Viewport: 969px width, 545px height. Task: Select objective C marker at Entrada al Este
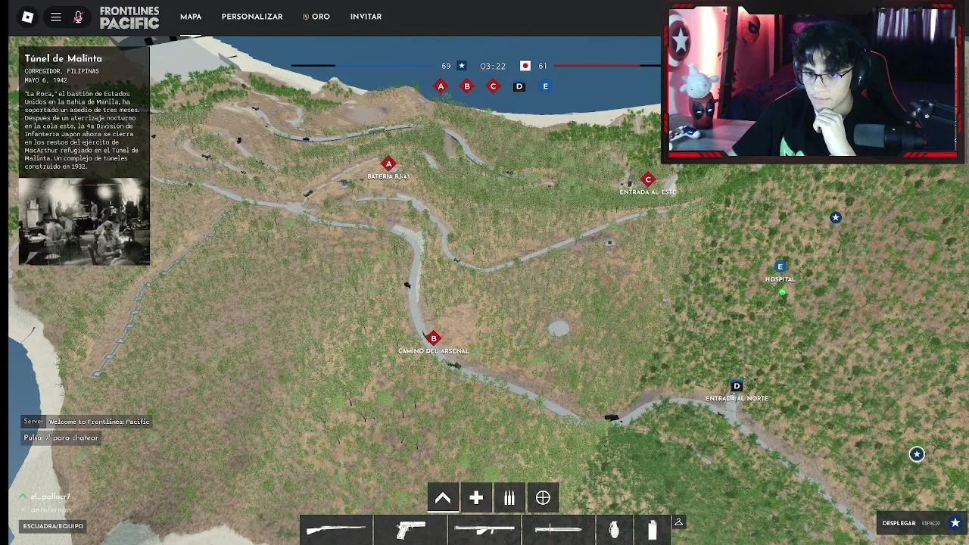coord(648,179)
